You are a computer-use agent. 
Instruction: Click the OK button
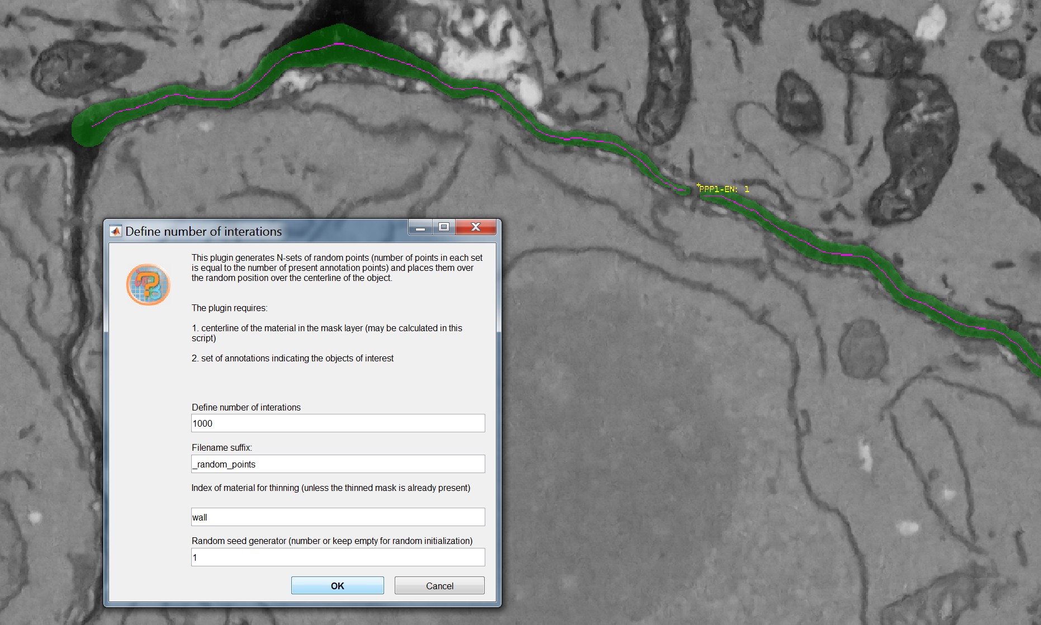[x=337, y=585]
